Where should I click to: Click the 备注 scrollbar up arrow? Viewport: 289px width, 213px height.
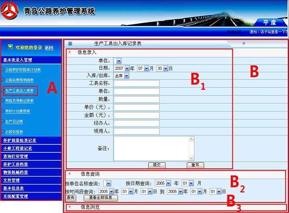191,139
